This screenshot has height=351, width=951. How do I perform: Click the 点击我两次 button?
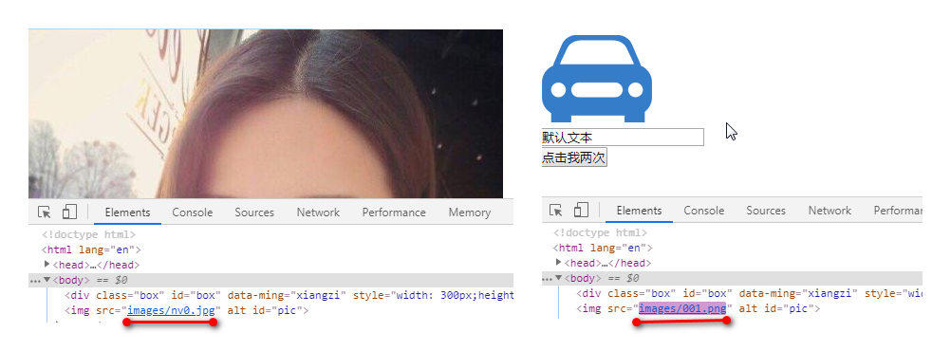pyautogui.click(x=574, y=157)
